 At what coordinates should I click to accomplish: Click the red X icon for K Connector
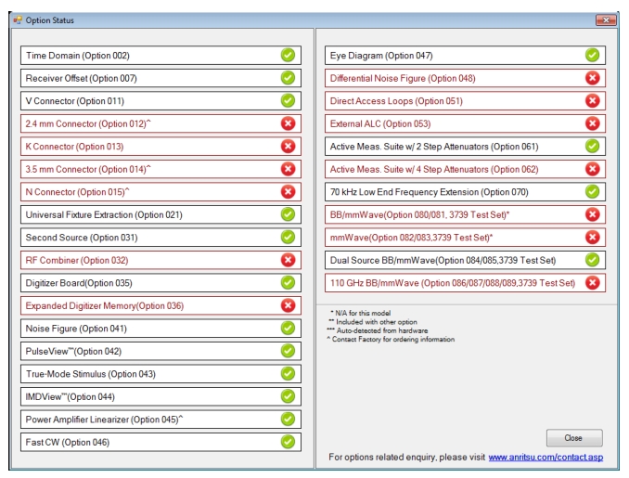click(x=288, y=146)
